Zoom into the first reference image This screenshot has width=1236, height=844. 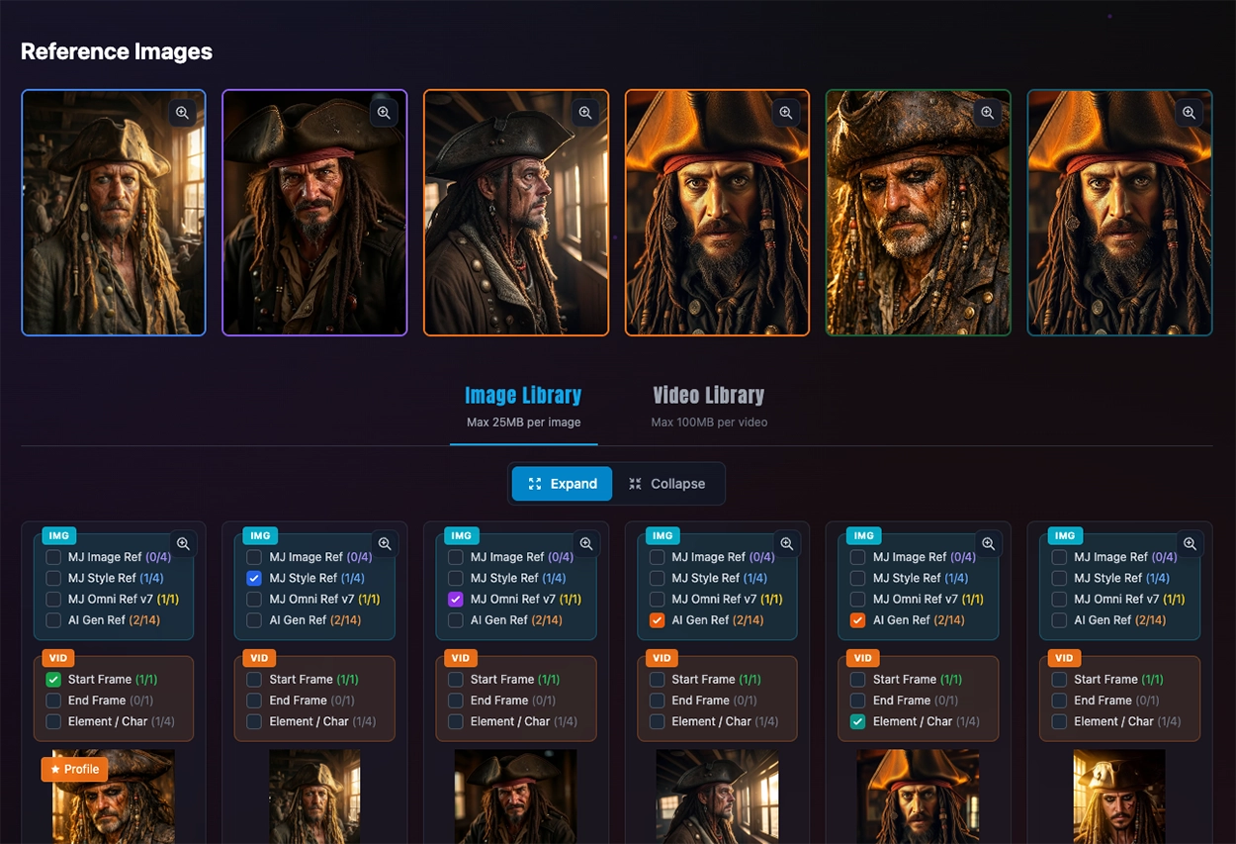coord(182,113)
